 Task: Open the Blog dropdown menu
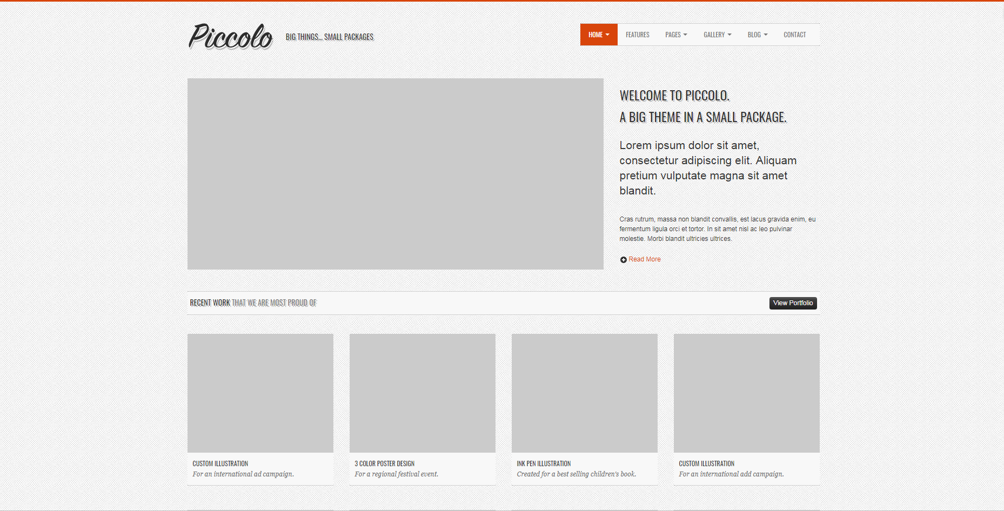pos(757,35)
